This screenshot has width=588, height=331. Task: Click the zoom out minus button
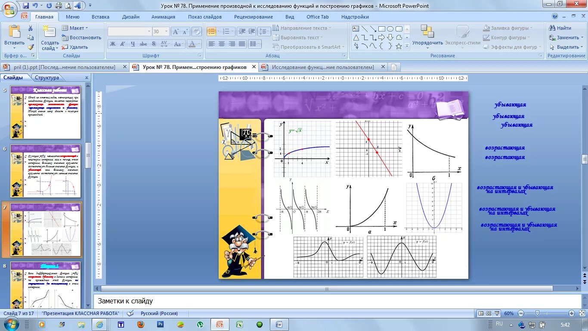[x=521, y=313]
